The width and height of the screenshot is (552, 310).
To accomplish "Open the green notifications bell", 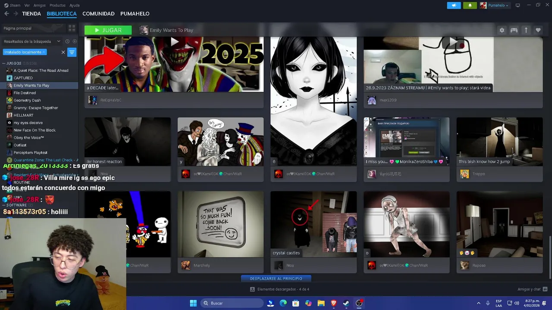I will coord(470,5).
